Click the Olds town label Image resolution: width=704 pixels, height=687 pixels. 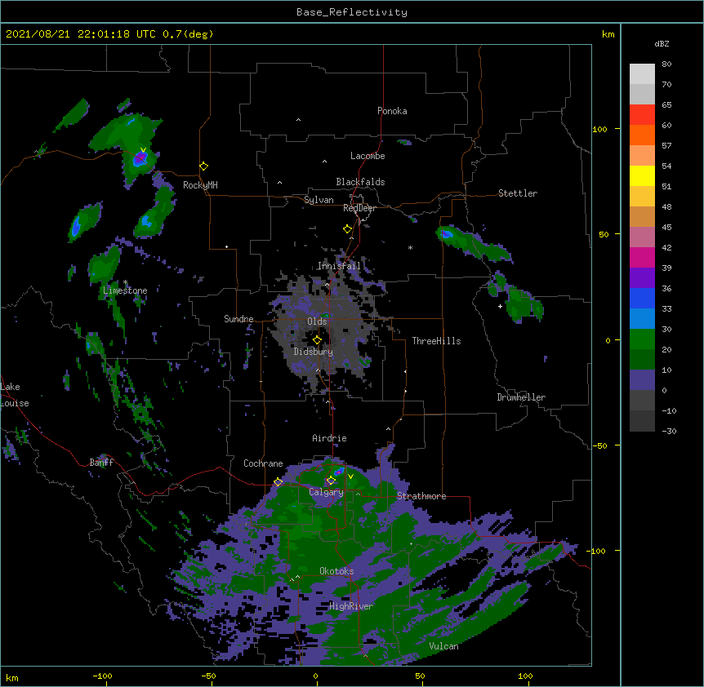[317, 321]
